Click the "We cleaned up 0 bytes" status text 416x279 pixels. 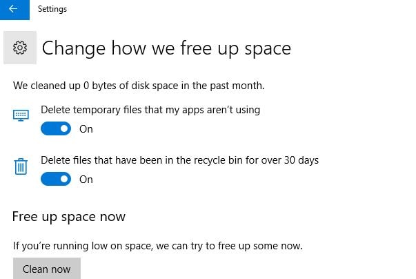tap(139, 86)
